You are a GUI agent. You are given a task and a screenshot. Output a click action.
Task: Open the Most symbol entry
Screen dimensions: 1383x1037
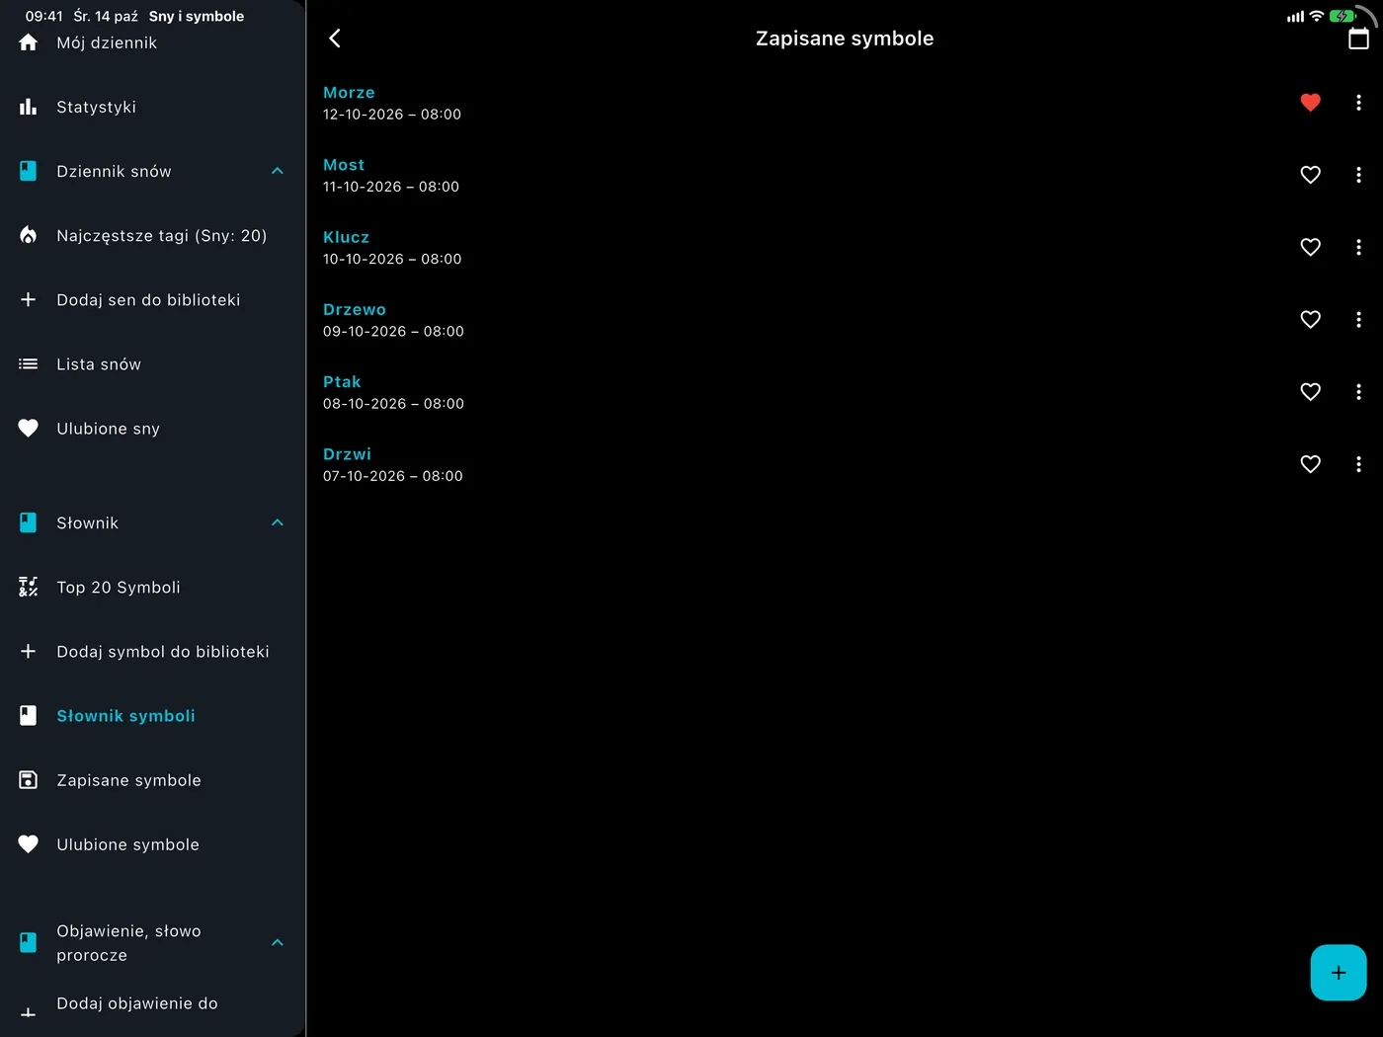tap(800, 175)
